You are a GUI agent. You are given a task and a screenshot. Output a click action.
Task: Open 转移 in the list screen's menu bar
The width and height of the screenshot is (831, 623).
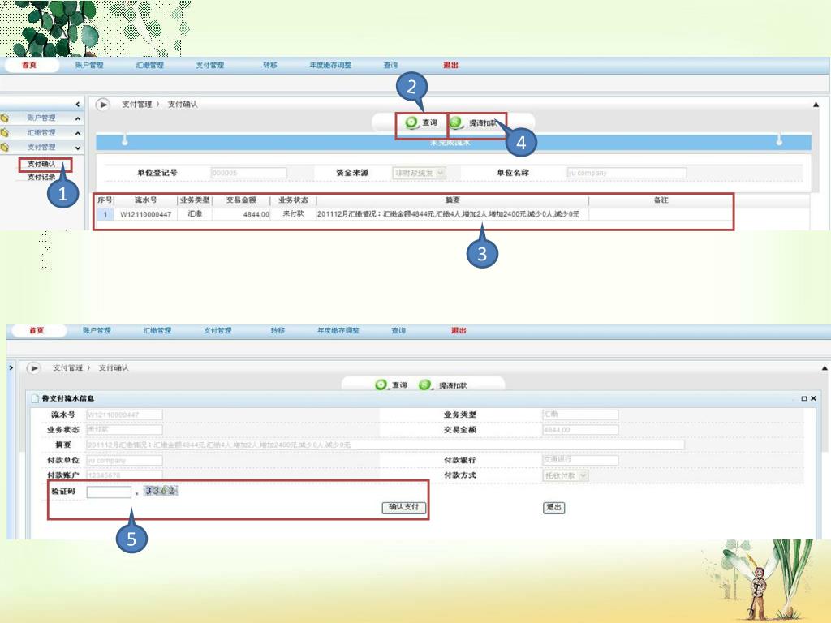270,65
